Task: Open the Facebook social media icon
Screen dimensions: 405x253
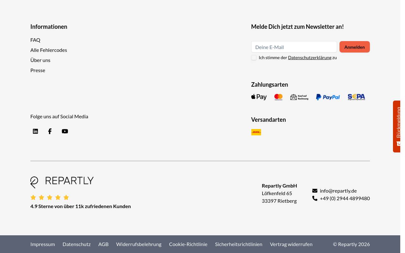Action: (x=50, y=131)
